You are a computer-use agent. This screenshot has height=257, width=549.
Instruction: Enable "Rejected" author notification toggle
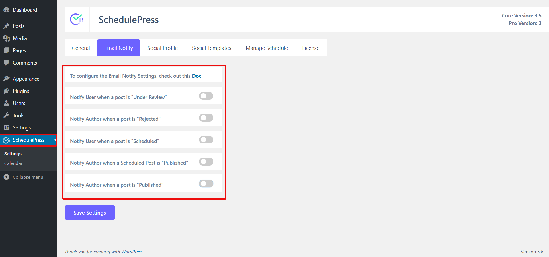206,118
